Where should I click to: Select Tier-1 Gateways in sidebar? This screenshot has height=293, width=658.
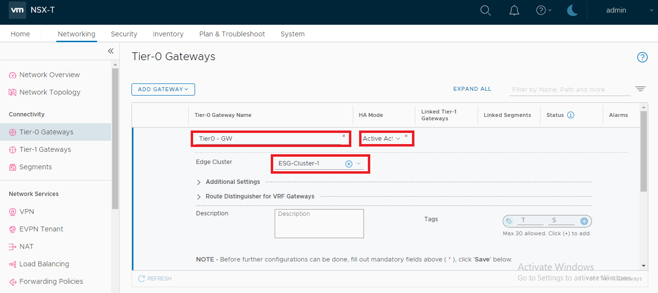click(x=45, y=149)
